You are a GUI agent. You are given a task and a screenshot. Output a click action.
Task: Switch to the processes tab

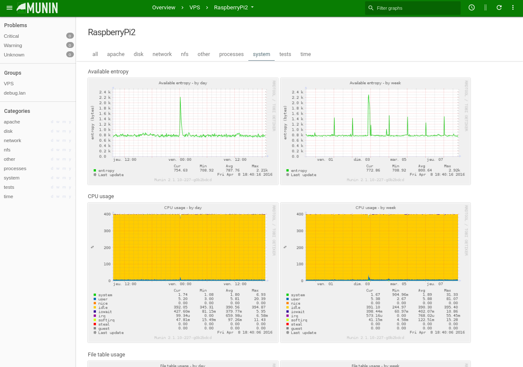[231, 54]
